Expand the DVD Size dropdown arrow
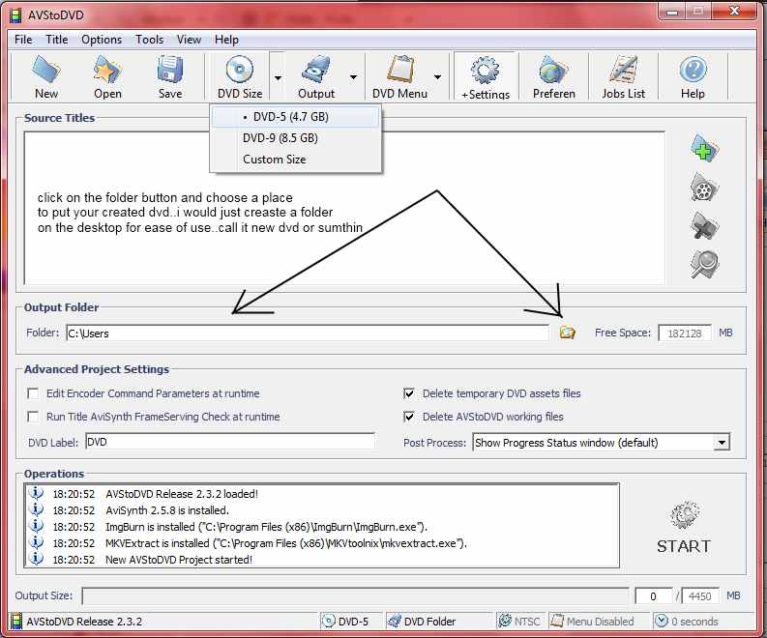The height and width of the screenshot is (638, 767). point(278,77)
